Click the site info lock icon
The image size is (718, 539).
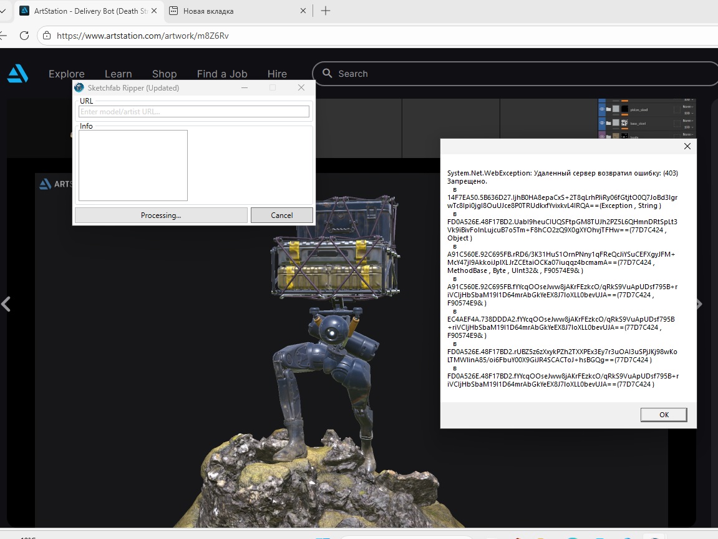(46, 36)
